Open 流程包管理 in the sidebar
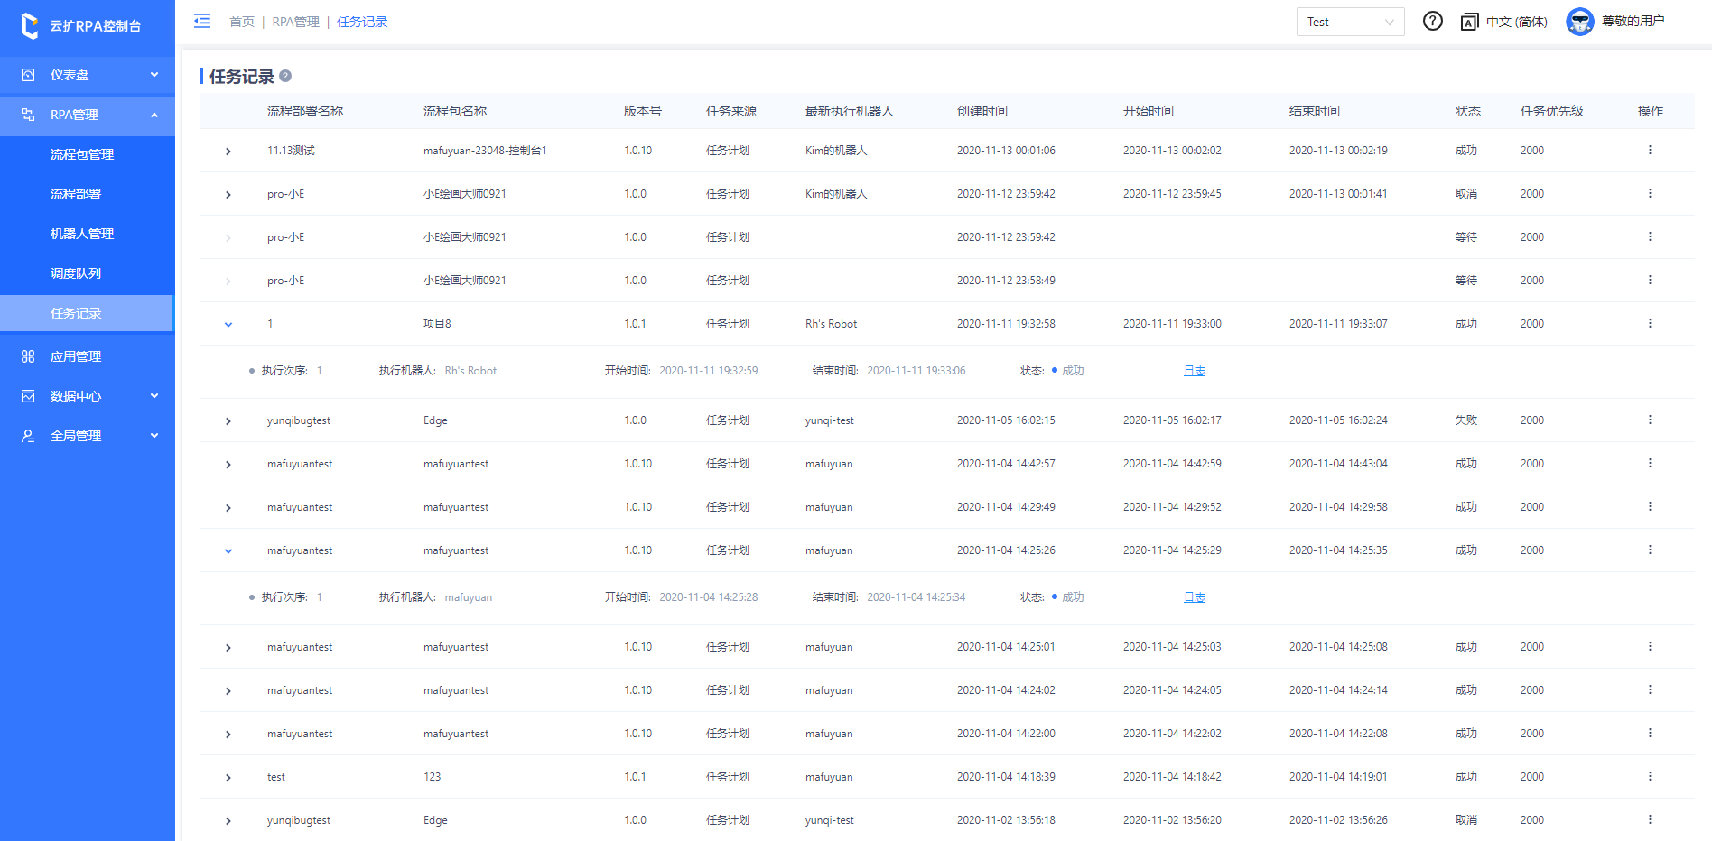The height and width of the screenshot is (841, 1712). pos(82,154)
